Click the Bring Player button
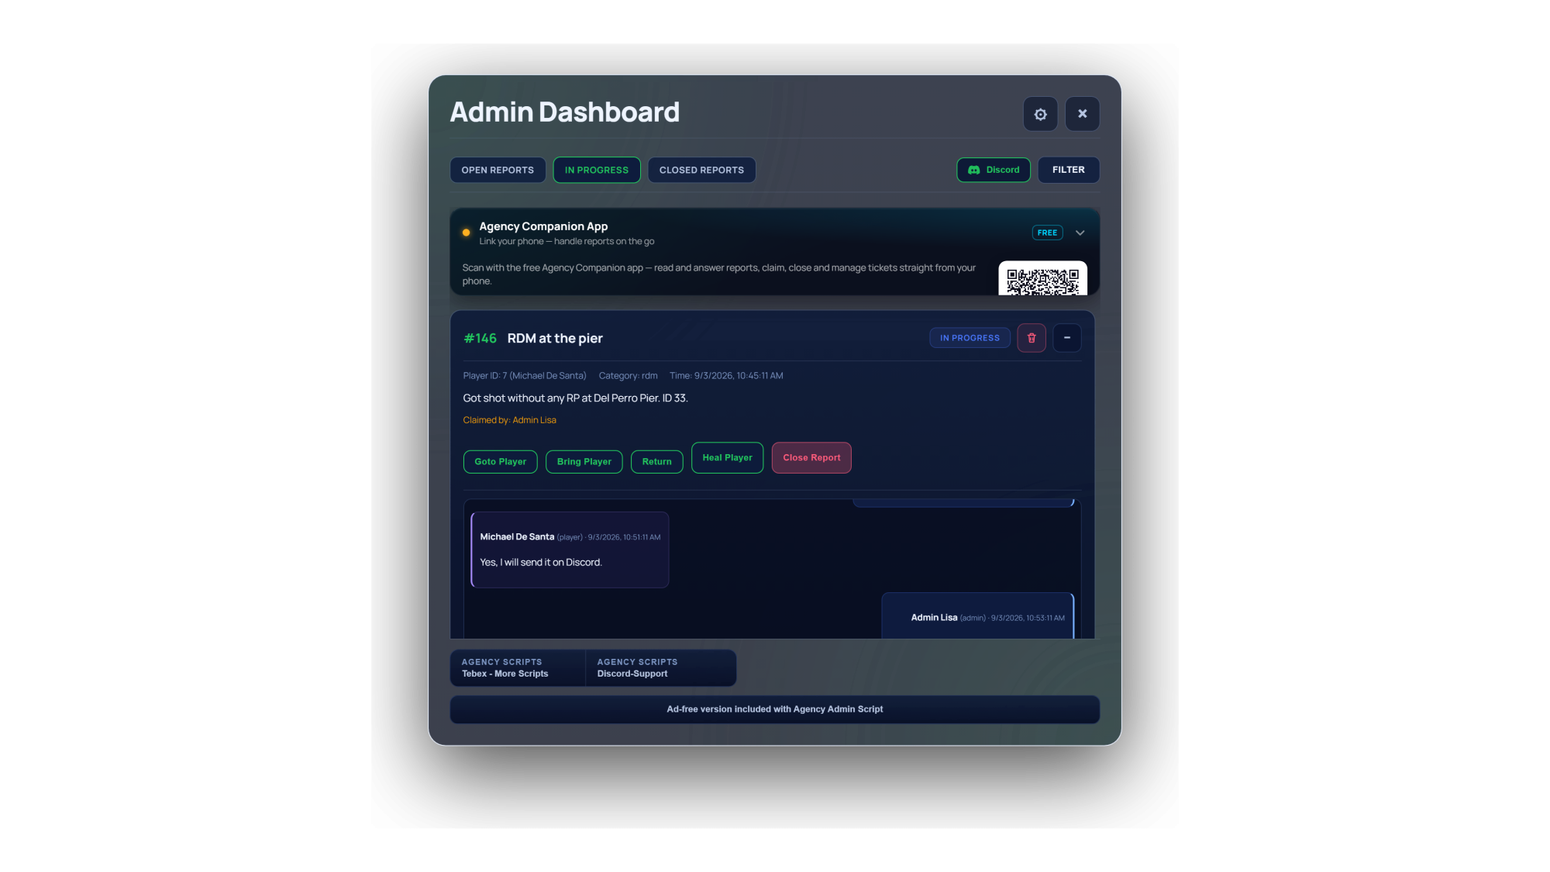Screen dimensions: 1550x872 (x=584, y=461)
